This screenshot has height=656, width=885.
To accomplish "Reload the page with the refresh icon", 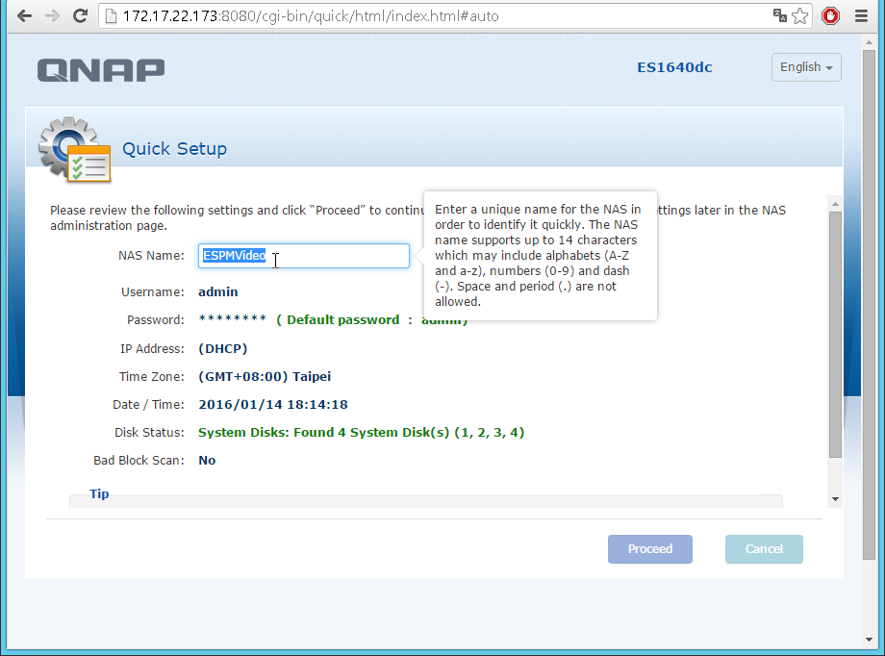I will point(80,16).
